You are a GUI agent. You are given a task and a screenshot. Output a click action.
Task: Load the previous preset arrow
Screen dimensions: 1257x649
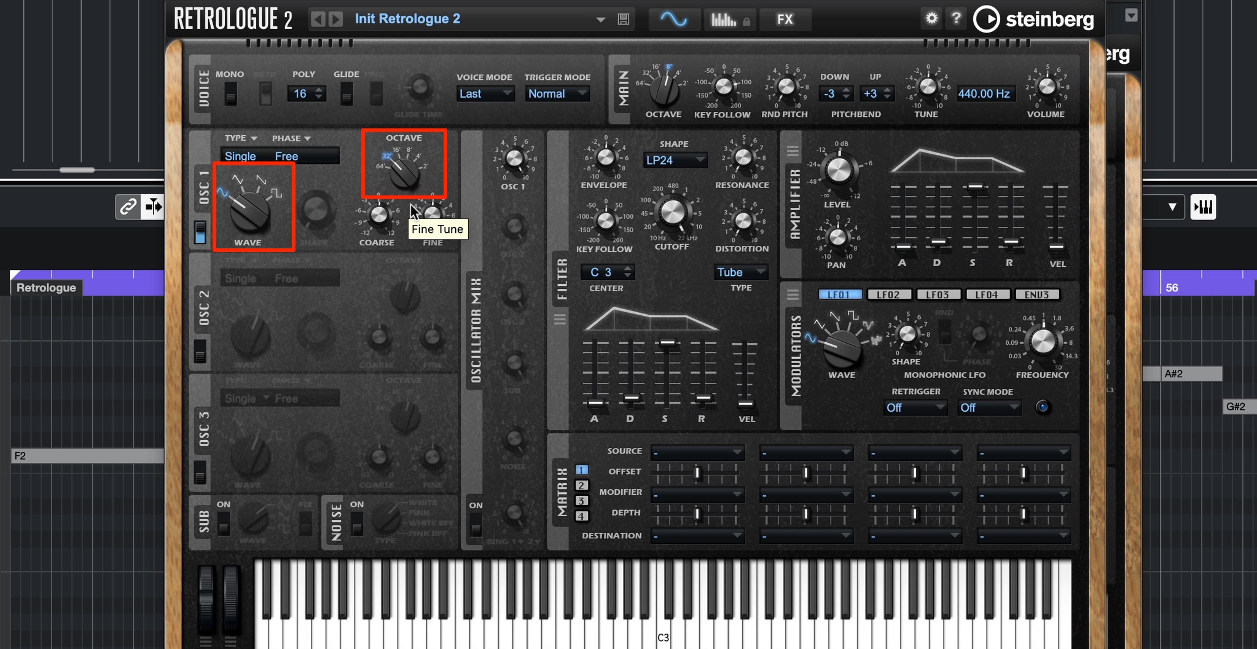pos(318,19)
